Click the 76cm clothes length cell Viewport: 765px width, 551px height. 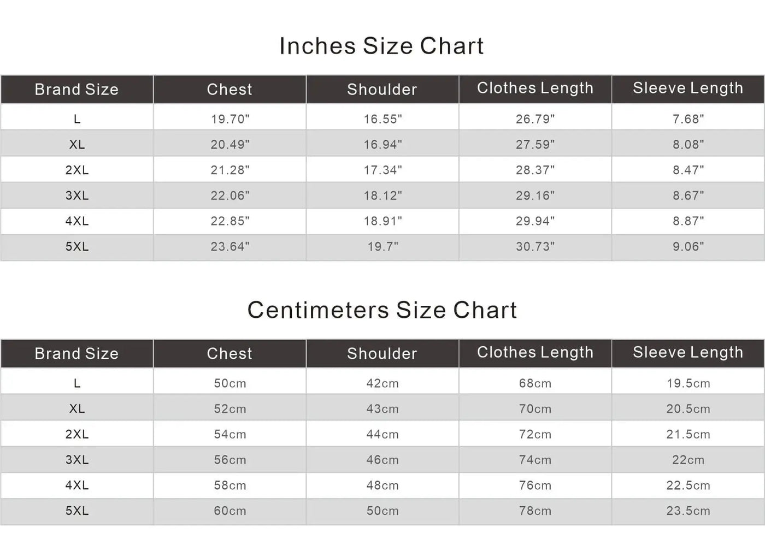tap(535, 485)
